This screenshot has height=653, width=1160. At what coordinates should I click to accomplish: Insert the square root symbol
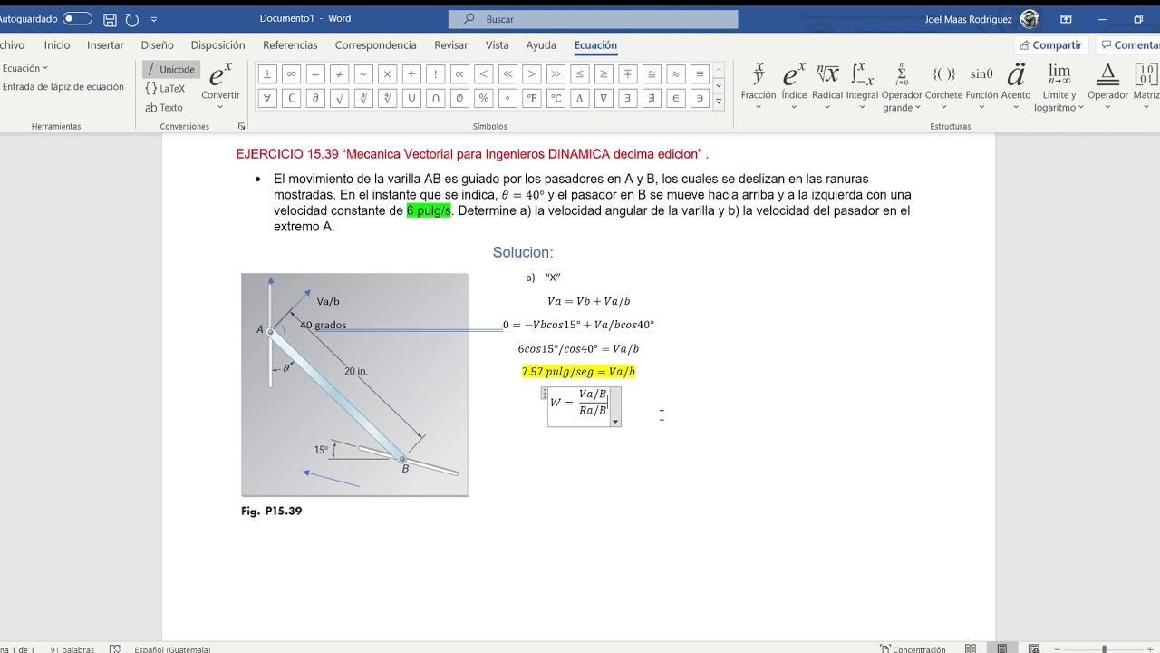[x=339, y=98]
